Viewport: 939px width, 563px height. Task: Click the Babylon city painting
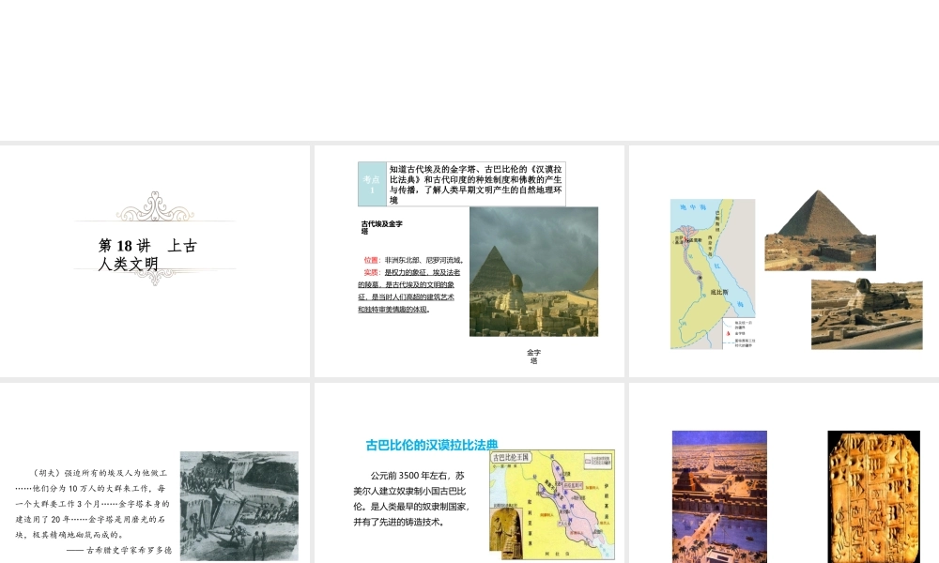719,496
